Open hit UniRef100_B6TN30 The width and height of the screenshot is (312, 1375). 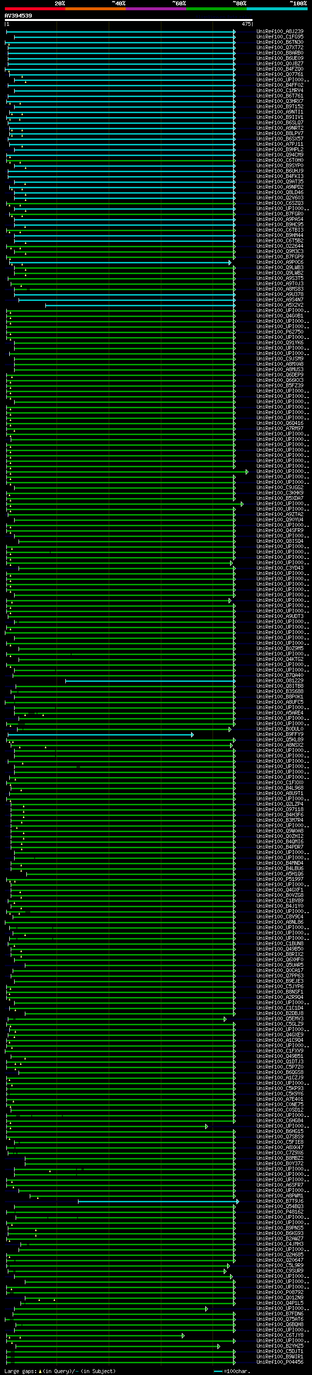click(x=280, y=42)
